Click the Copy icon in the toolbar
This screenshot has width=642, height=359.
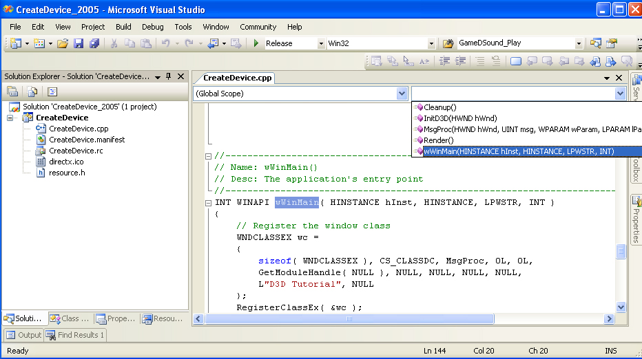pyautogui.click(x=130, y=43)
